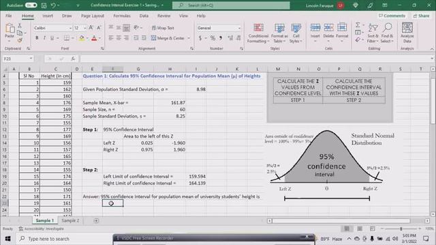Open Conditional Formatting menu
436x245 pixels.
pyautogui.click(x=258, y=33)
